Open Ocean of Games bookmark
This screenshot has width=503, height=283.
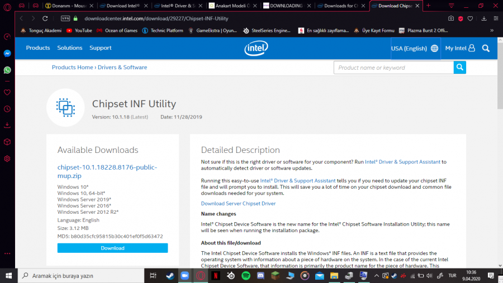point(117,31)
